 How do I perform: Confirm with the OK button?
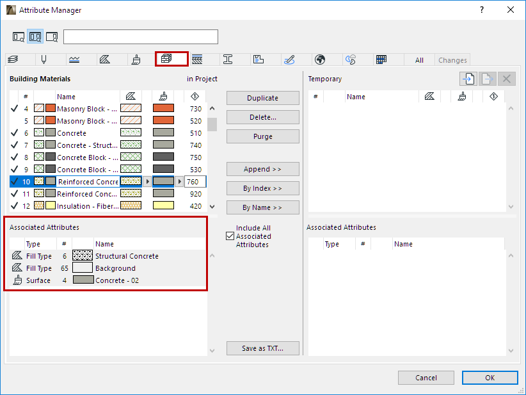click(x=490, y=378)
